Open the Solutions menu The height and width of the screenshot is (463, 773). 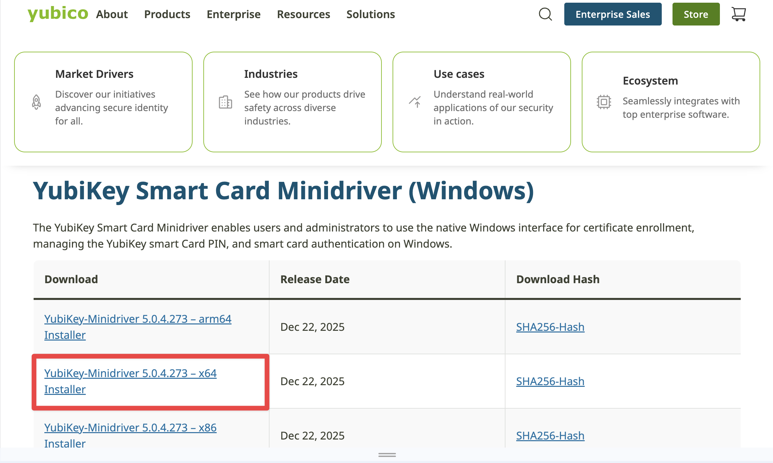point(371,14)
